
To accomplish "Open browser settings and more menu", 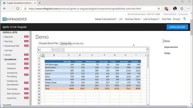I will (x=188, y=9).
